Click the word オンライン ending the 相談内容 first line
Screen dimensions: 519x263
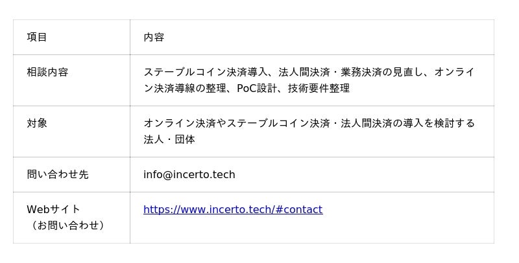(455, 73)
